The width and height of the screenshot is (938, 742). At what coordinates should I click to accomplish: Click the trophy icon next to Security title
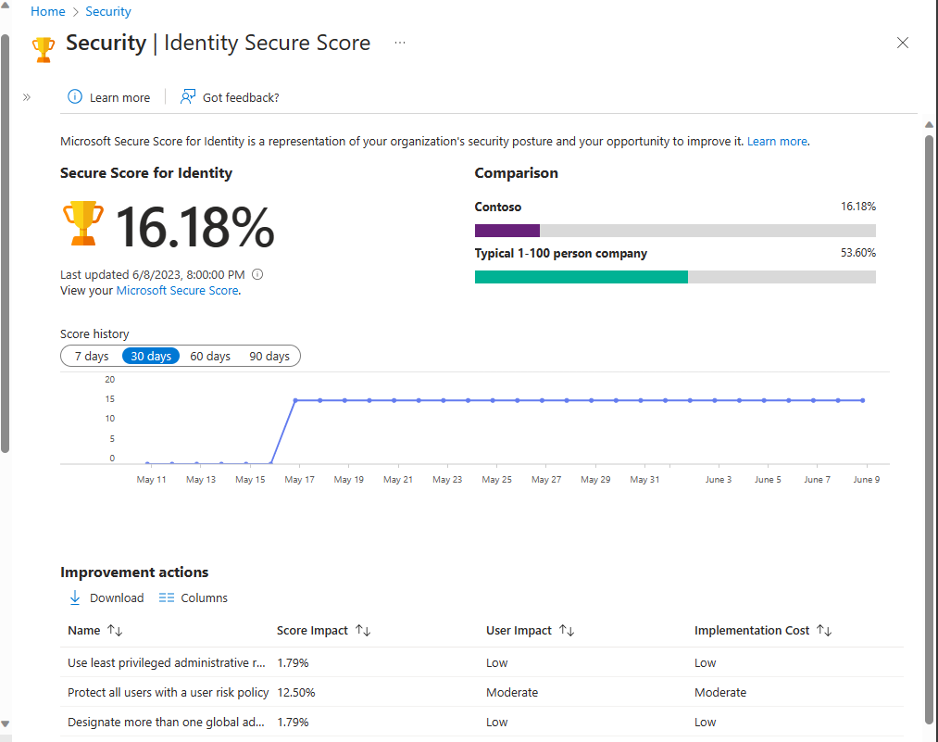pos(42,48)
